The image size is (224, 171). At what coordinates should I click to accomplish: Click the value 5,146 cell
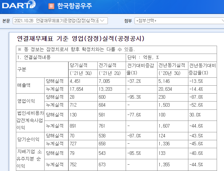click(x=173, y=82)
